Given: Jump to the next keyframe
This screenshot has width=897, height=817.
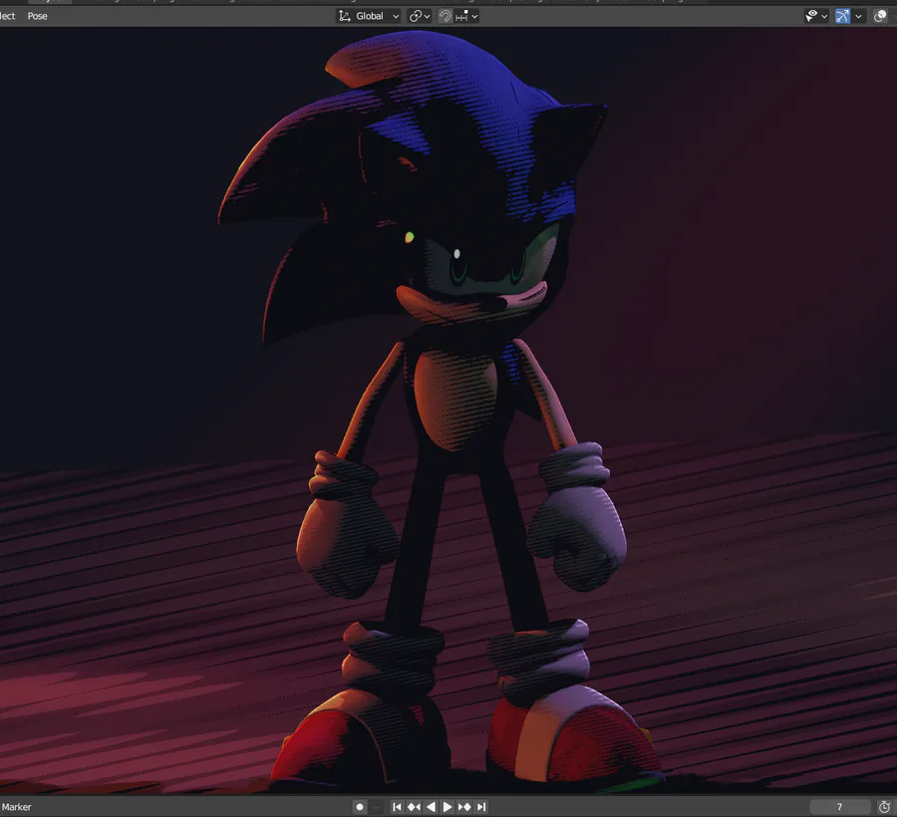Looking at the screenshot, I should pos(464,807).
